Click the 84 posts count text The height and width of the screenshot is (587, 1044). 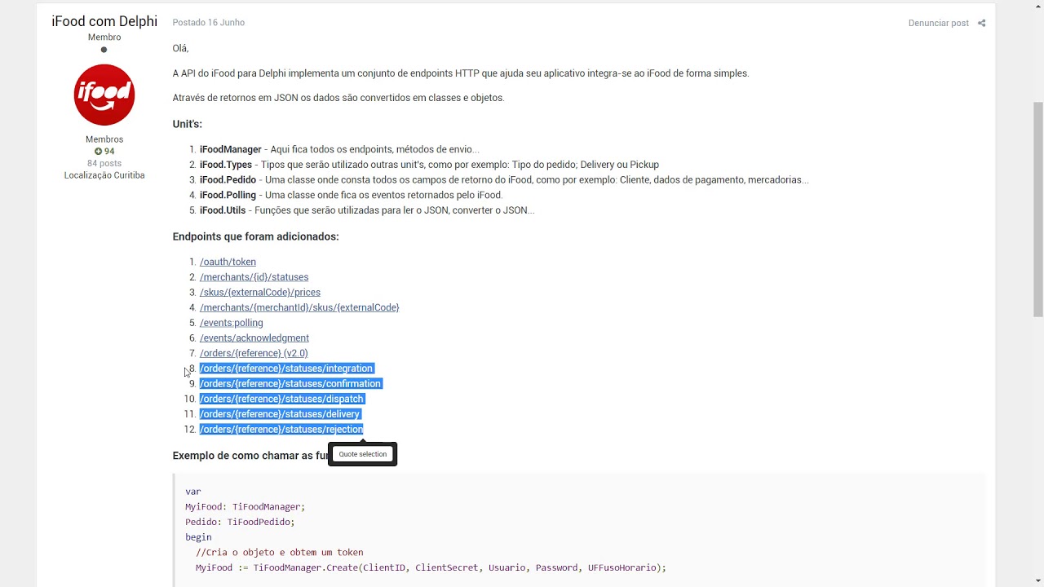click(x=104, y=163)
